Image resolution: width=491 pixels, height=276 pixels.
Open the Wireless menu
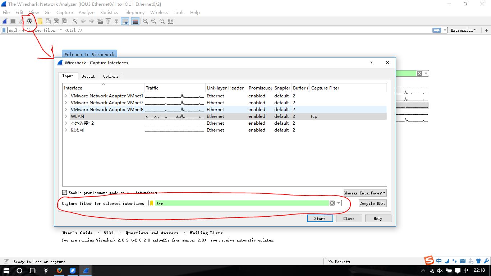pyautogui.click(x=159, y=12)
